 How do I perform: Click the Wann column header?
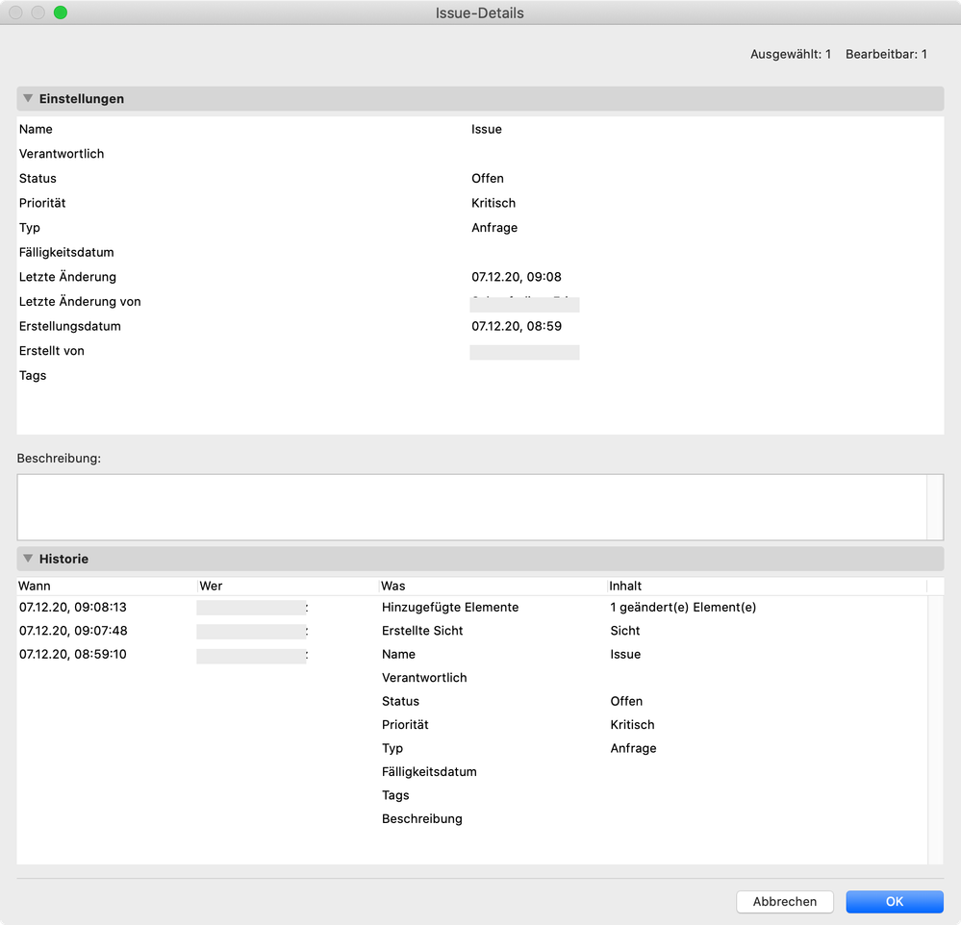[x=107, y=586]
